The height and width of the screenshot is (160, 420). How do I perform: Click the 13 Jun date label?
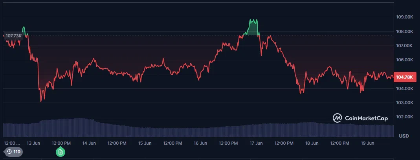(33, 143)
